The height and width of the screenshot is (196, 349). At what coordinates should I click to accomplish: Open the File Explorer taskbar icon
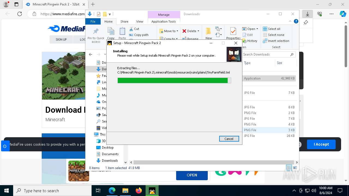click(x=125, y=191)
